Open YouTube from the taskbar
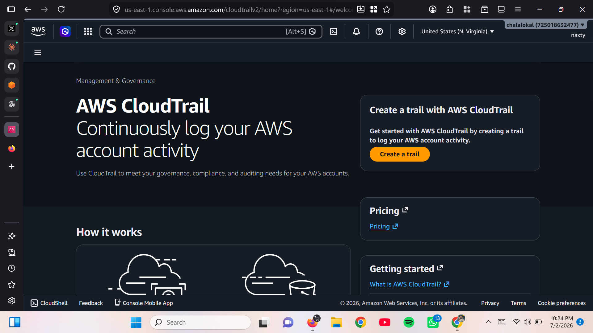 click(385, 322)
